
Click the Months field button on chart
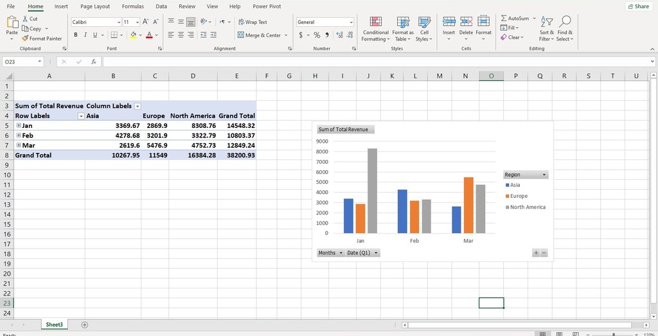click(x=331, y=253)
